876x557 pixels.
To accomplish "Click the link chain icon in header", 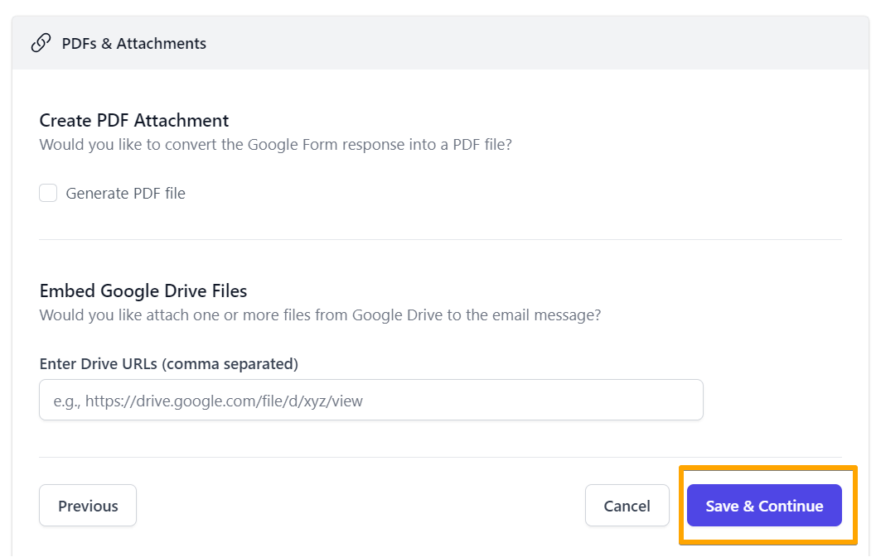I will pyautogui.click(x=41, y=43).
